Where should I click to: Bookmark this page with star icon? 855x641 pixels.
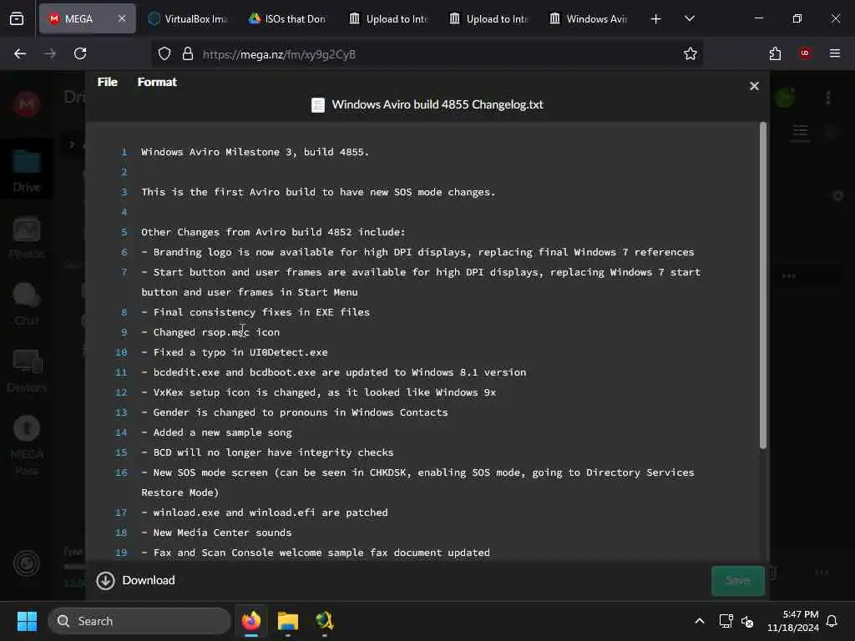pyautogui.click(x=691, y=53)
